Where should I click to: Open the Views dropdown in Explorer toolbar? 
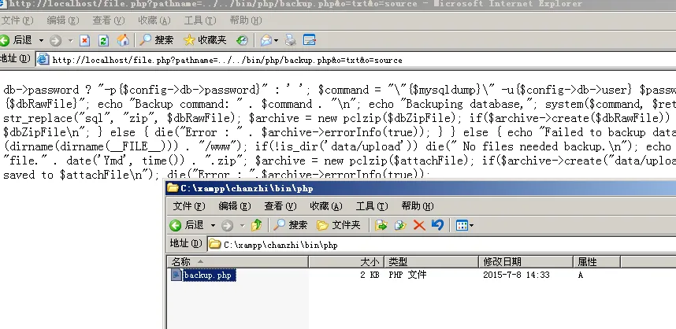465,225
